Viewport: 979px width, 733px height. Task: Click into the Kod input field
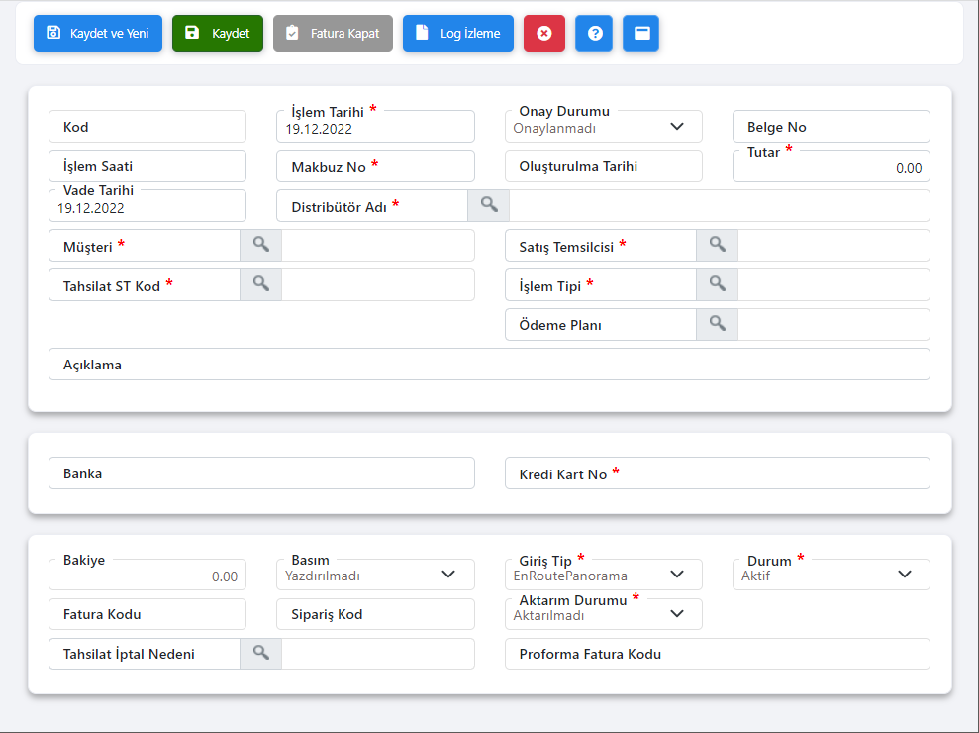tap(147, 127)
